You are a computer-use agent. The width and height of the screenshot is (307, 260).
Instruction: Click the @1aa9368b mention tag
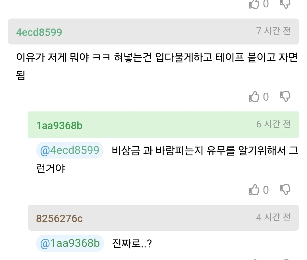70,243
